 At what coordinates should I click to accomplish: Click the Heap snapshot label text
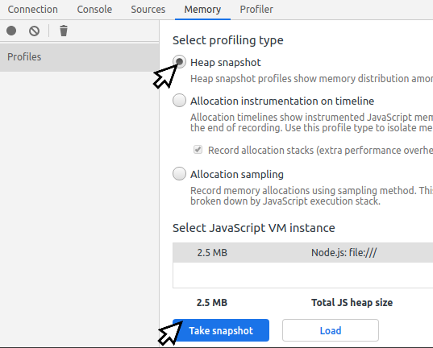coord(226,63)
